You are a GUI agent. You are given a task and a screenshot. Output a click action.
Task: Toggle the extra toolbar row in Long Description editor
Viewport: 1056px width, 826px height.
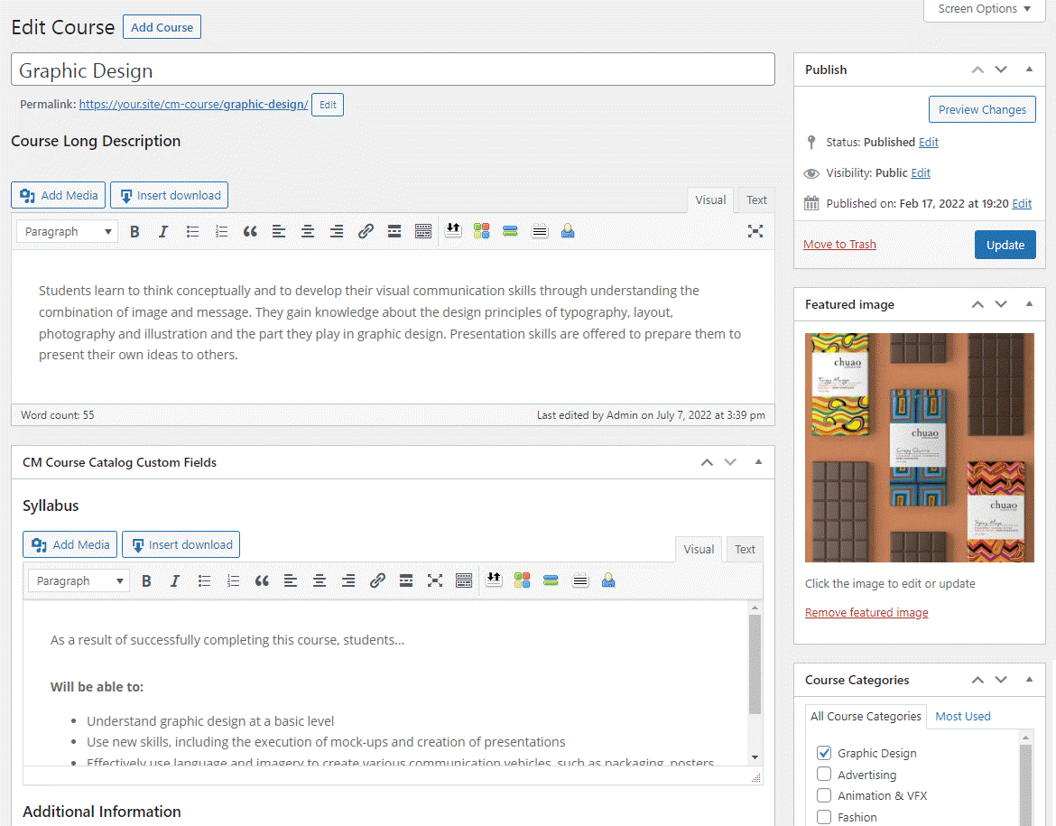423,232
